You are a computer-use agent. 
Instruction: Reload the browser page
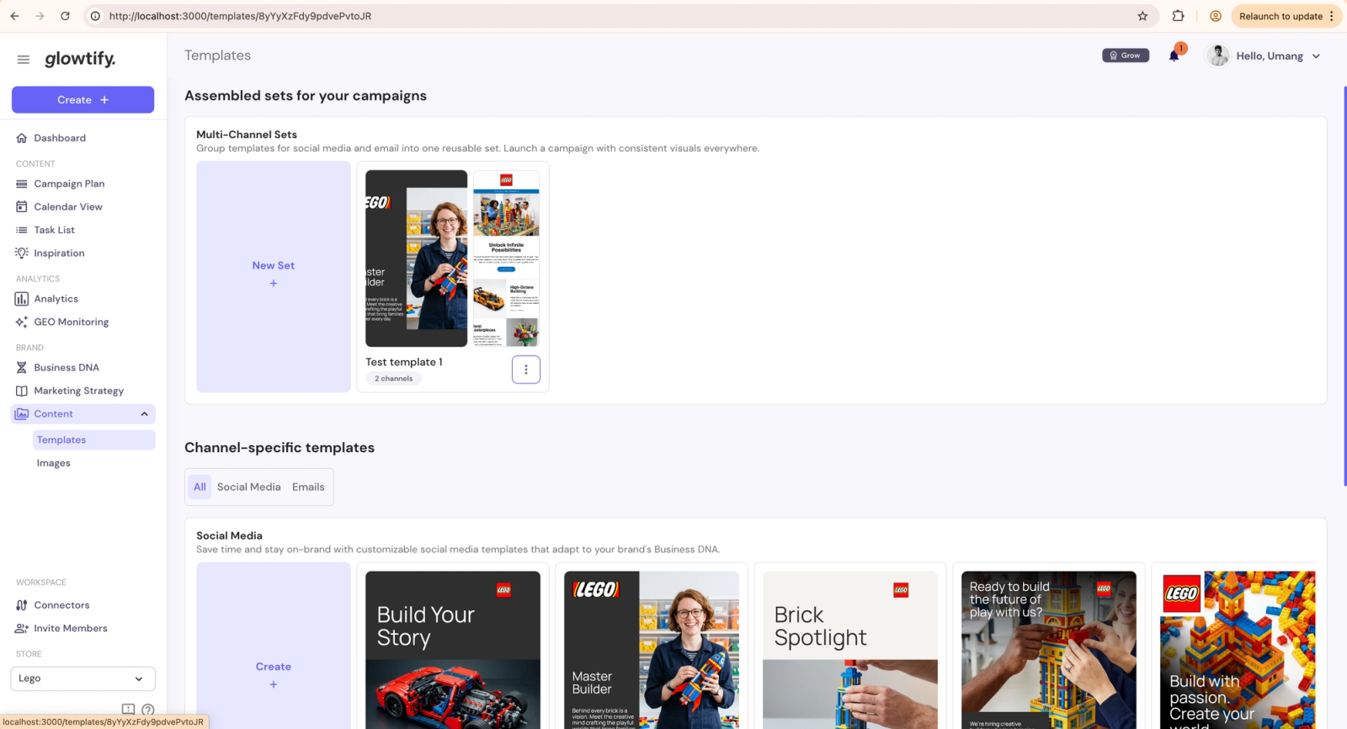[x=65, y=16]
